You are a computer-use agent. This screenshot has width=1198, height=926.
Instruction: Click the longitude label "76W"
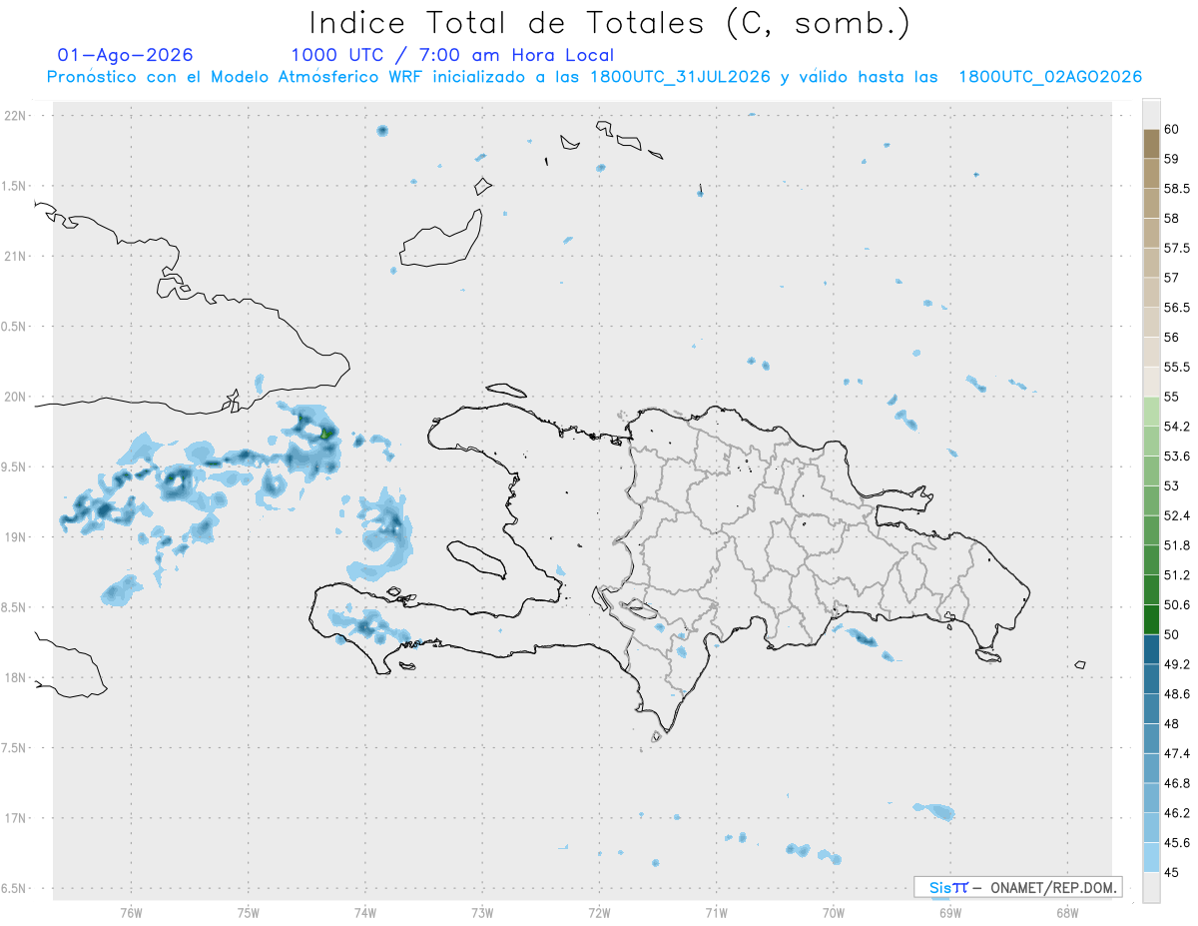(x=131, y=912)
